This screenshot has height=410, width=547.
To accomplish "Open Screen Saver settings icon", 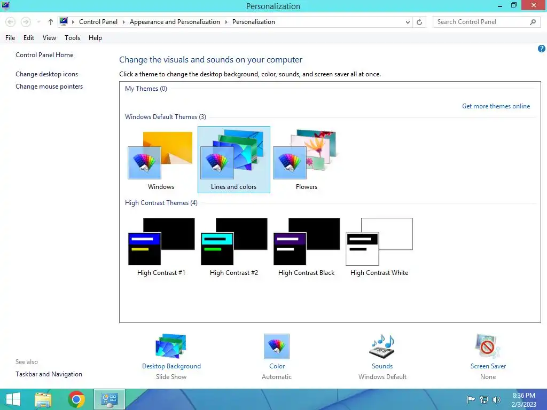I will [x=488, y=346].
